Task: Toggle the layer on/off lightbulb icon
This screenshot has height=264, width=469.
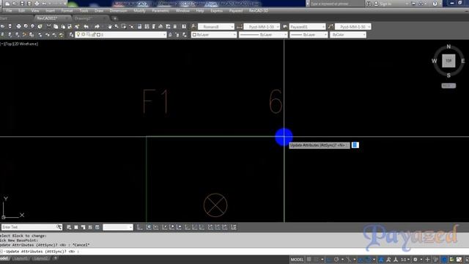Action: tap(78, 34)
